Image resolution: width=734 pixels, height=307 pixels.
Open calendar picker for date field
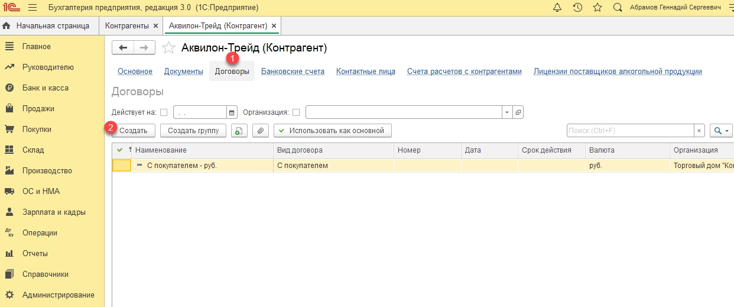232,112
